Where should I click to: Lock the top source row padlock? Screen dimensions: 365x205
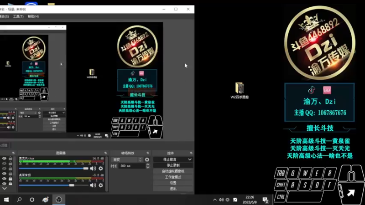point(10,158)
